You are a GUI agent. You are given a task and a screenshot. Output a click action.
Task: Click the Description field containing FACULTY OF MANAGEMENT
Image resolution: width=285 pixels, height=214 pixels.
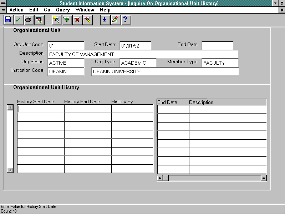tap(143, 54)
